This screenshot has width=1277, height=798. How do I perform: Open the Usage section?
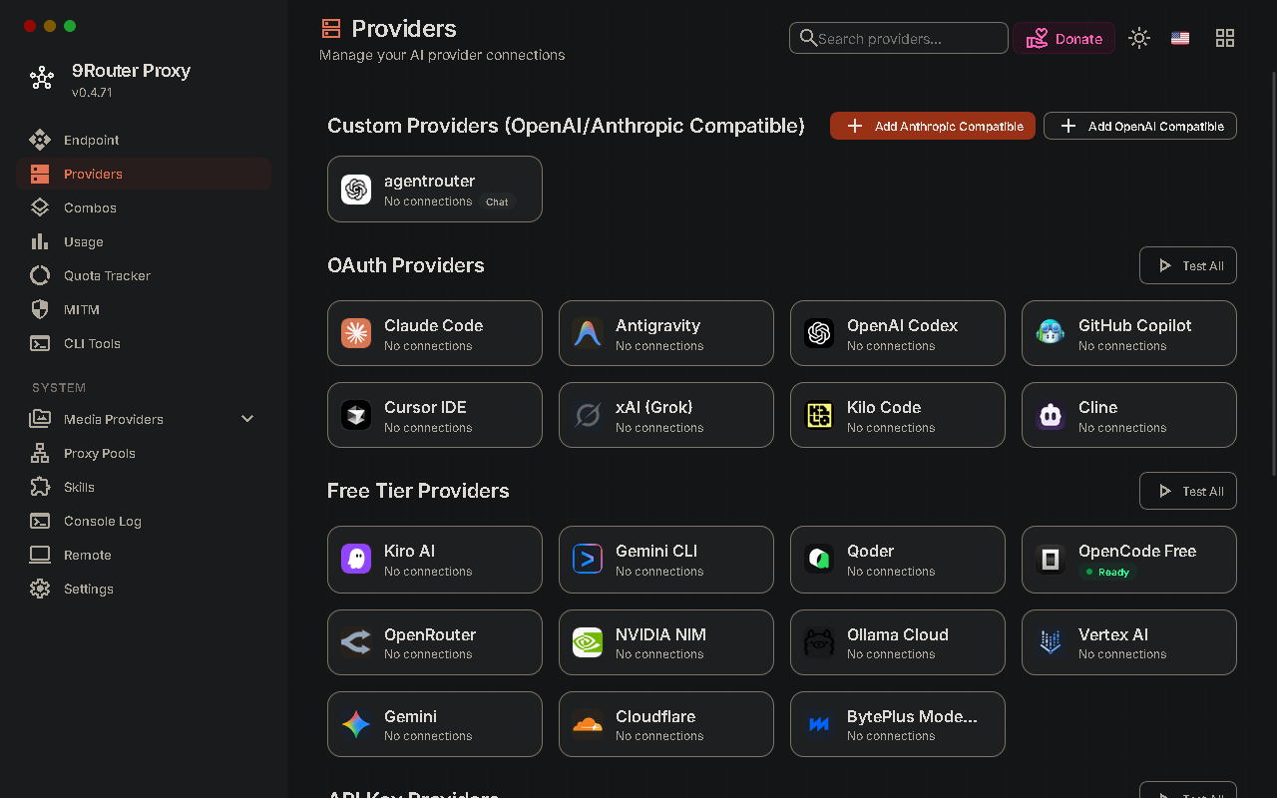(x=144, y=241)
